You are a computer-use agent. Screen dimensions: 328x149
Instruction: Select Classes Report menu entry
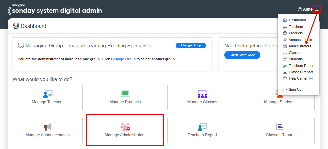click(x=301, y=72)
